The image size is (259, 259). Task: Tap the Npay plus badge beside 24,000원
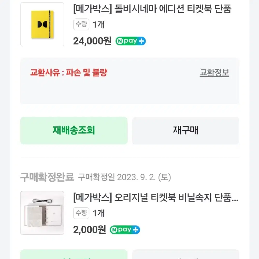(131, 41)
